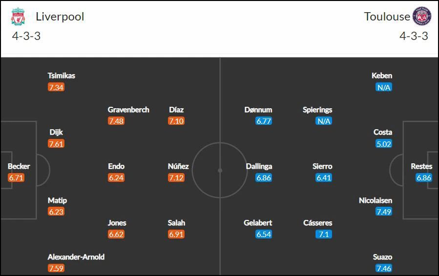The width and height of the screenshot is (439, 276).
Task: Select player Gravenberch in the lineup
Action: tap(128, 110)
